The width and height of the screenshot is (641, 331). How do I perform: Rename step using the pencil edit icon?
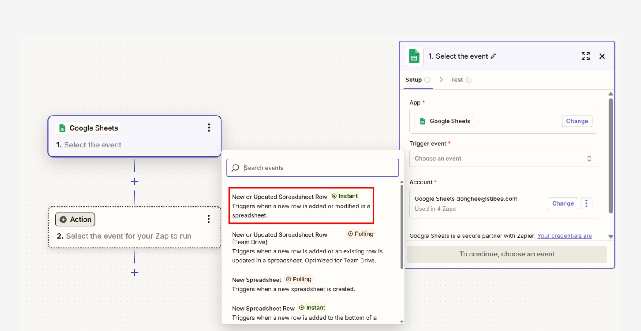(494, 56)
